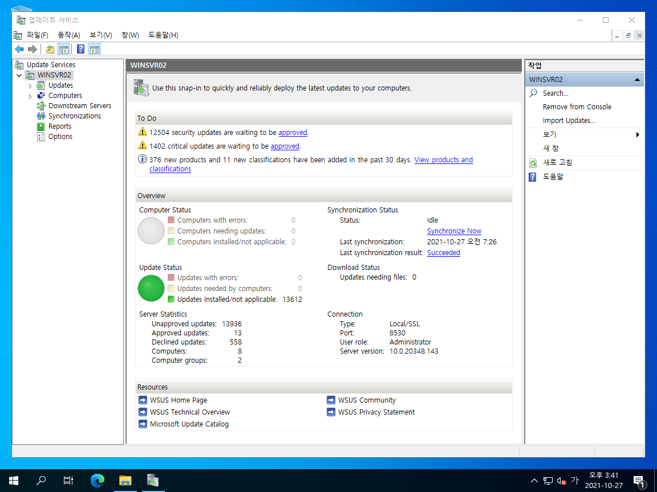Click the Back arrow toolbar icon

click(19, 49)
